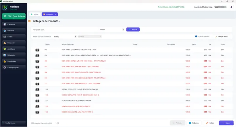The height and width of the screenshot is (127, 236).
Task: Sort by the Saldo column header
Action: coord(194,44)
